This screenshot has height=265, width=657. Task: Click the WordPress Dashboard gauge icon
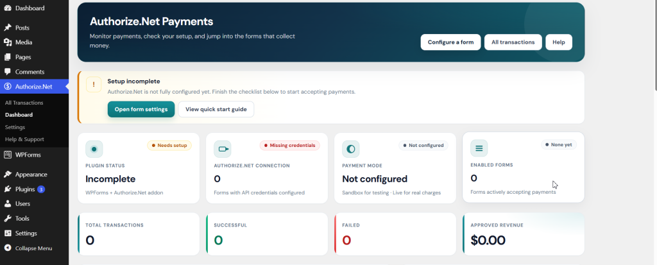pyautogui.click(x=8, y=8)
